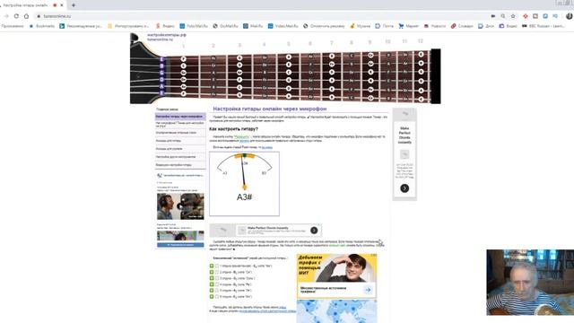
Task: Bookmark this page with the star icon
Action: 513,16
